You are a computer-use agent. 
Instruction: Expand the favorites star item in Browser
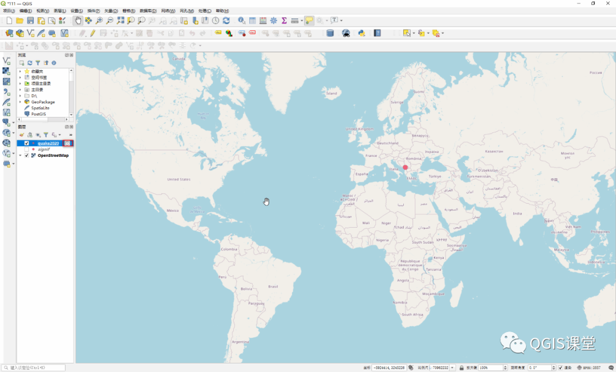click(x=20, y=71)
